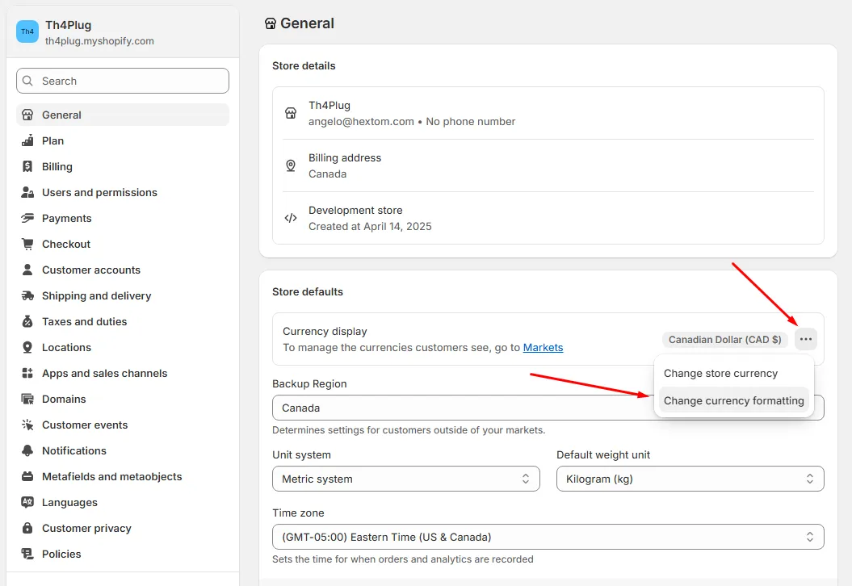Click the Domains icon
The width and height of the screenshot is (852, 586).
(27, 399)
